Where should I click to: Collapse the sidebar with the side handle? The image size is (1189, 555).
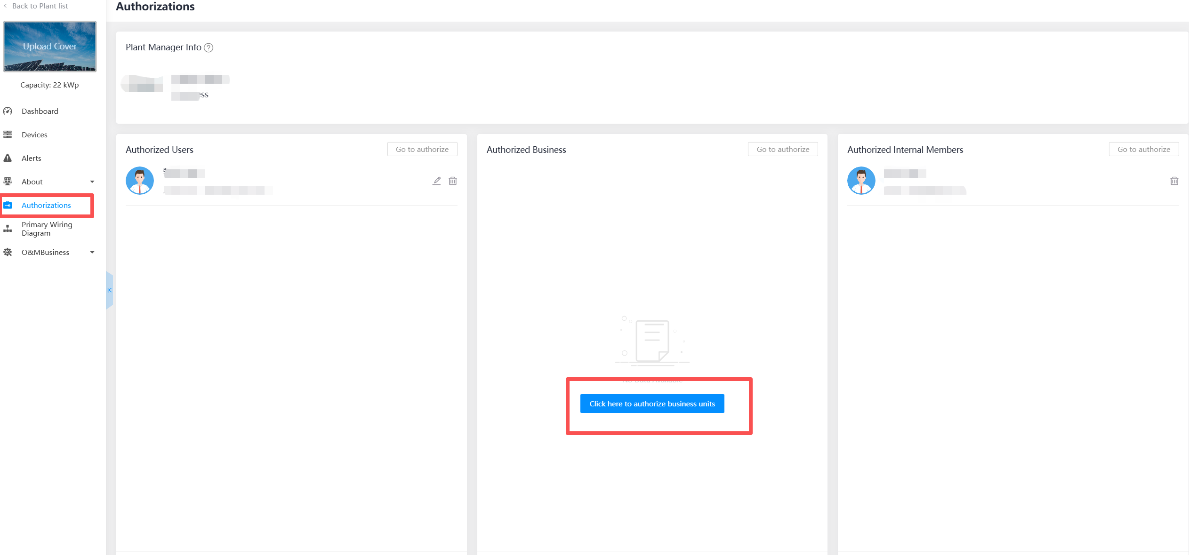pyautogui.click(x=109, y=290)
